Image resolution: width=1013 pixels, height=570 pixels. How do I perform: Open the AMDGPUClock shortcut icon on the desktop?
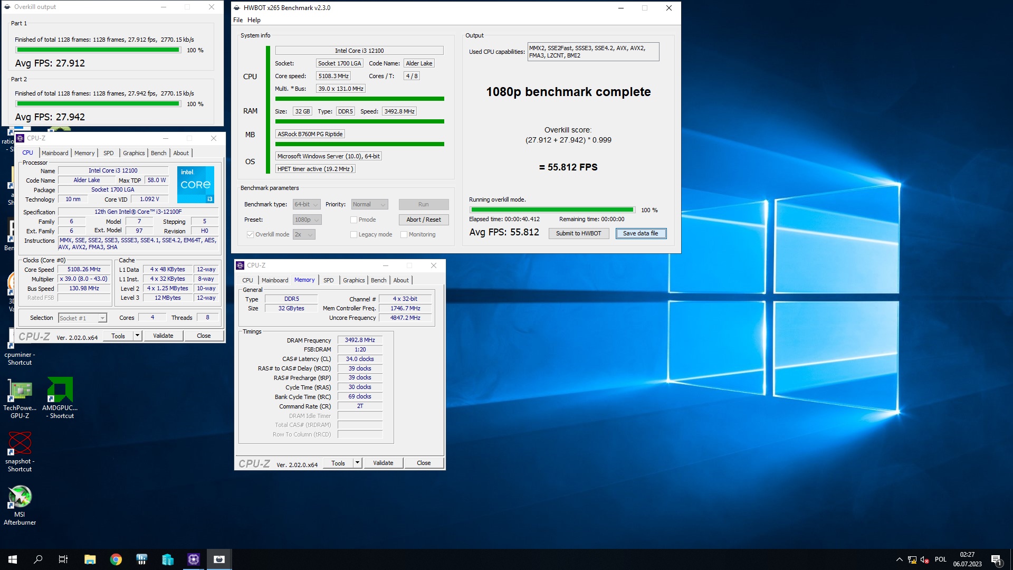[x=60, y=398]
